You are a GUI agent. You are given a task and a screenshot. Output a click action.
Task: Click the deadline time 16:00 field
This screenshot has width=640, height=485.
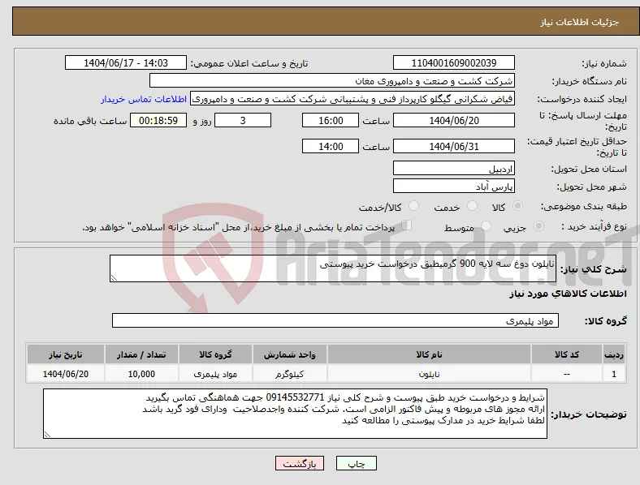pos(331,121)
